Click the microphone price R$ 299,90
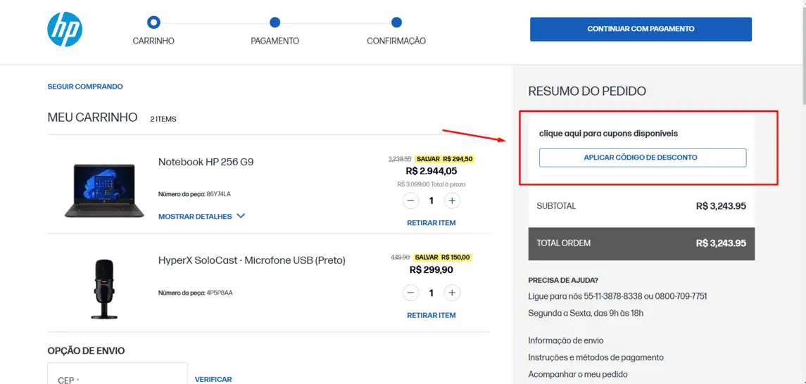Image resolution: width=806 pixels, height=384 pixels. click(432, 269)
